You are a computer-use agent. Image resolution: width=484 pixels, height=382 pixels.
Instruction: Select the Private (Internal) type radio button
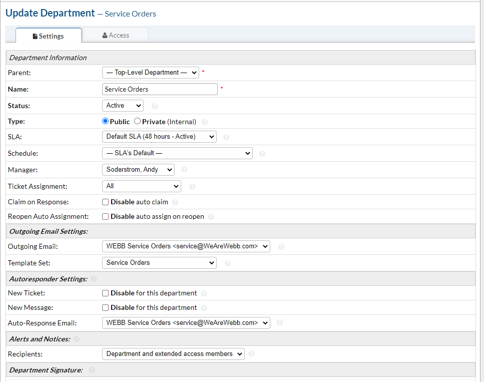(138, 122)
